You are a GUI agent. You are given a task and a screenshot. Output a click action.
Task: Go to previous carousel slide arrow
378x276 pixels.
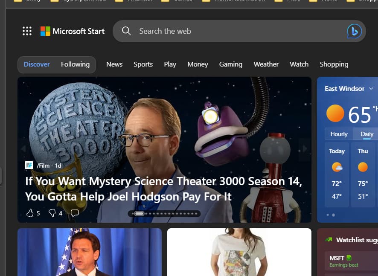click(23, 149)
